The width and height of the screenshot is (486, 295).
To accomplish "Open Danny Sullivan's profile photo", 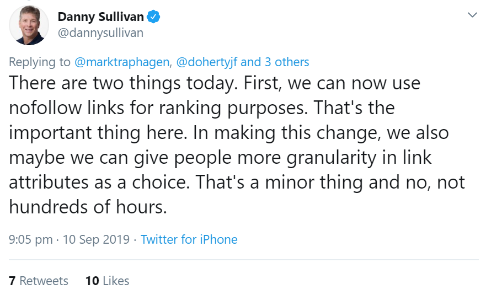I will 29,25.
